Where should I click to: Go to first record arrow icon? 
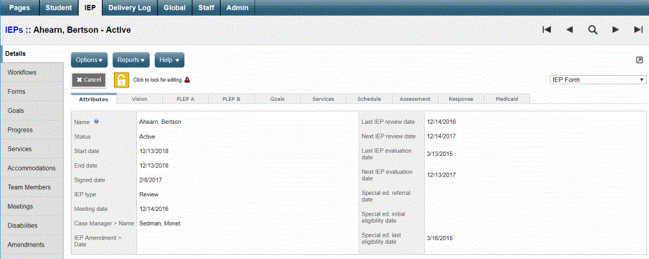546,30
